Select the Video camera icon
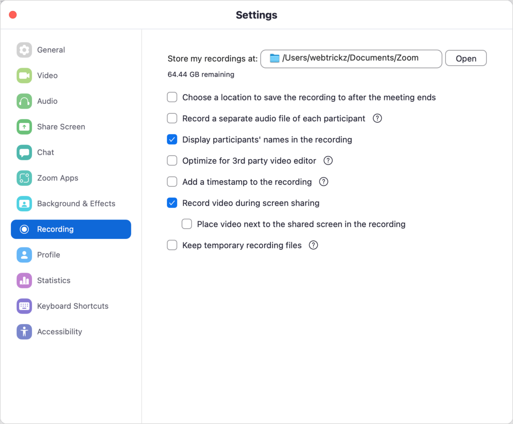The image size is (513, 424). (x=24, y=76)
